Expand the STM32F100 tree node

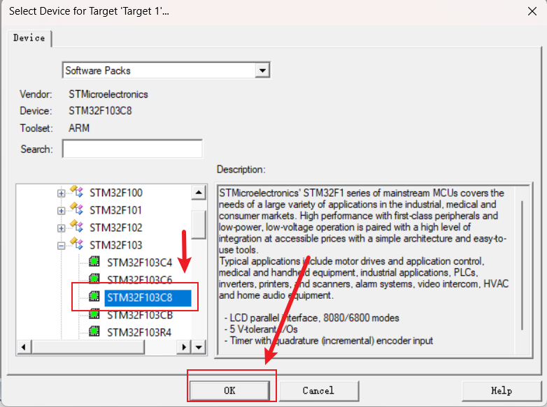[61, 193]
